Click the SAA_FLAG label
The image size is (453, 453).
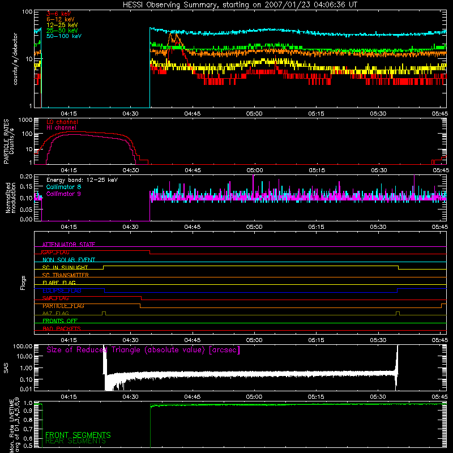click(x=55, y=298)
